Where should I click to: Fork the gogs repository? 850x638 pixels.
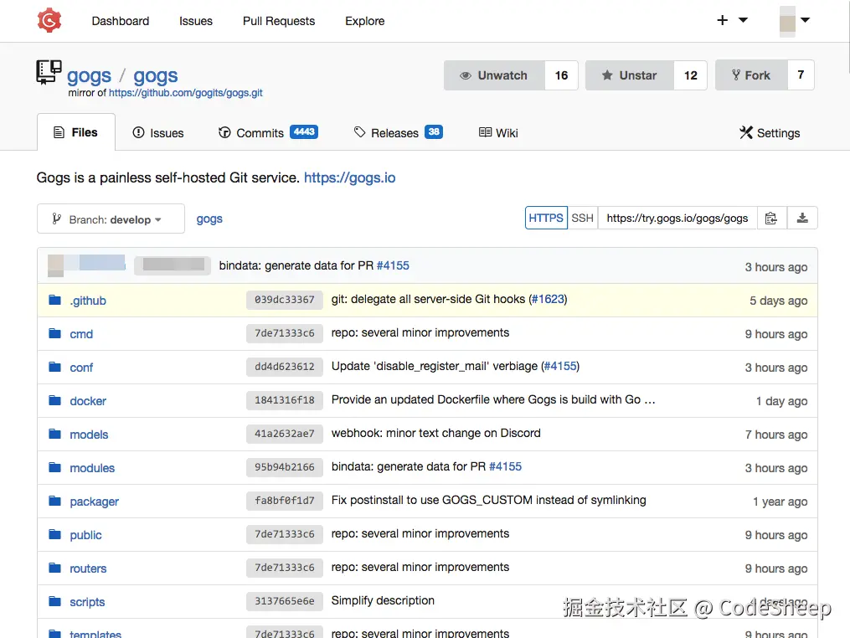pos(751,75)
